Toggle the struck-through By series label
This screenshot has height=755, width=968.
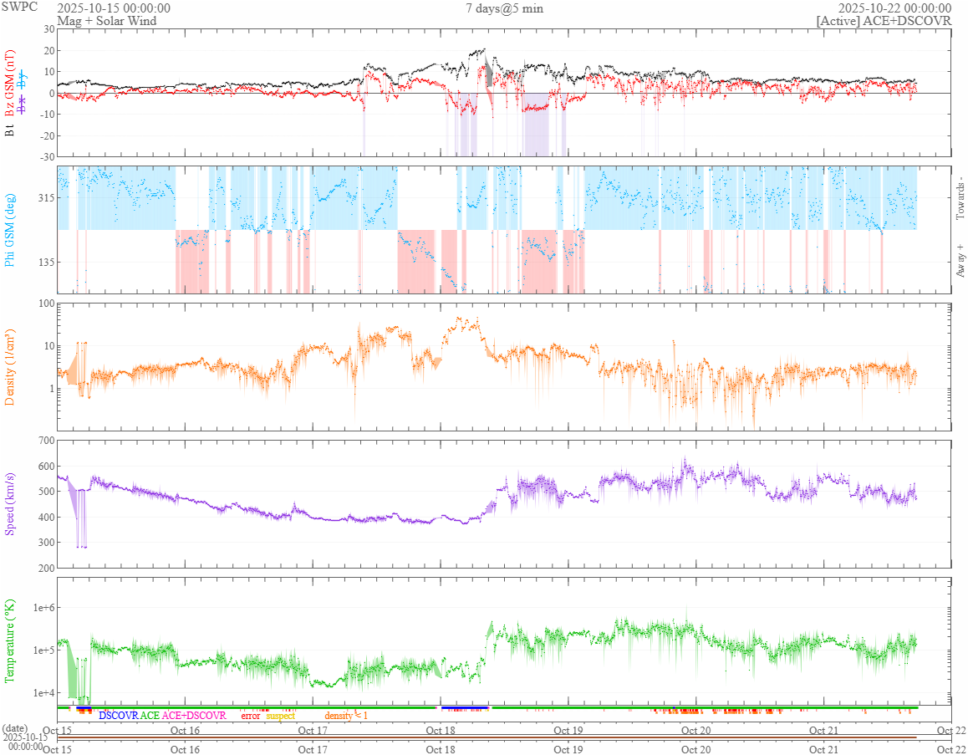point(23,81)
